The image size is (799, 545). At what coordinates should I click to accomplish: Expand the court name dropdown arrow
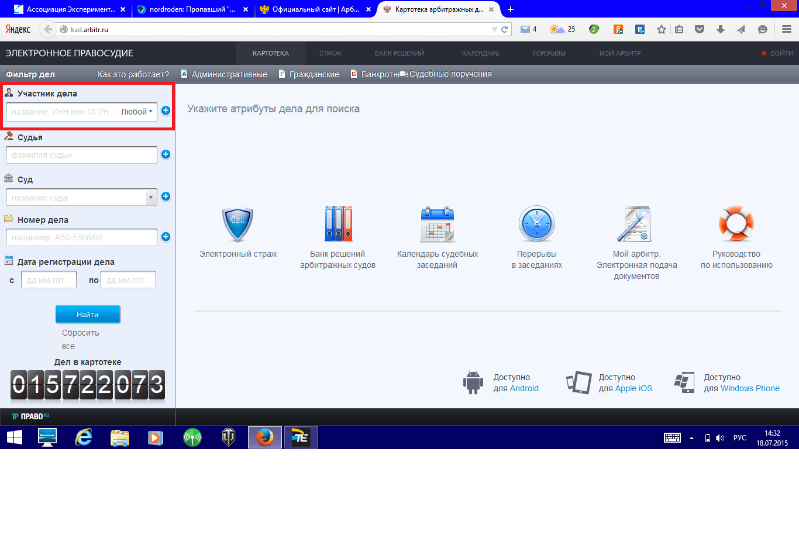pos(151,198)
